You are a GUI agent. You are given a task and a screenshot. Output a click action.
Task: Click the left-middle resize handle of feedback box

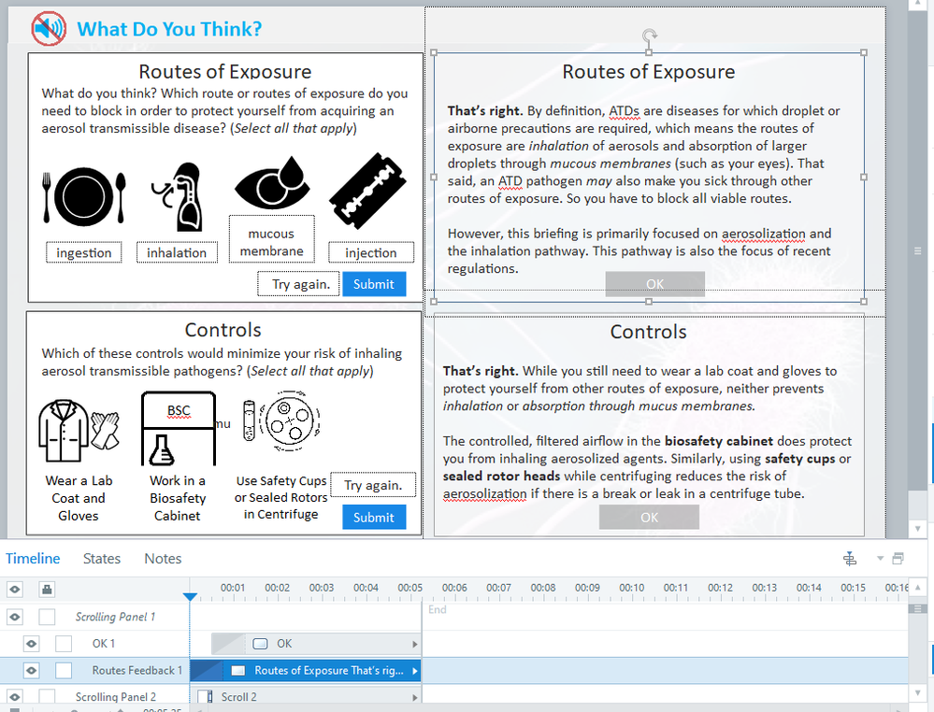[434, 177]
